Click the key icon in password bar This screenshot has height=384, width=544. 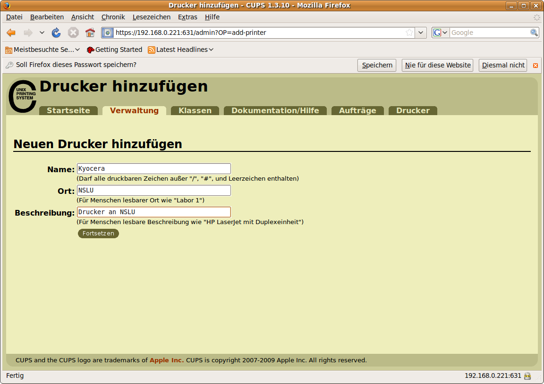click(x=9, y=65)
